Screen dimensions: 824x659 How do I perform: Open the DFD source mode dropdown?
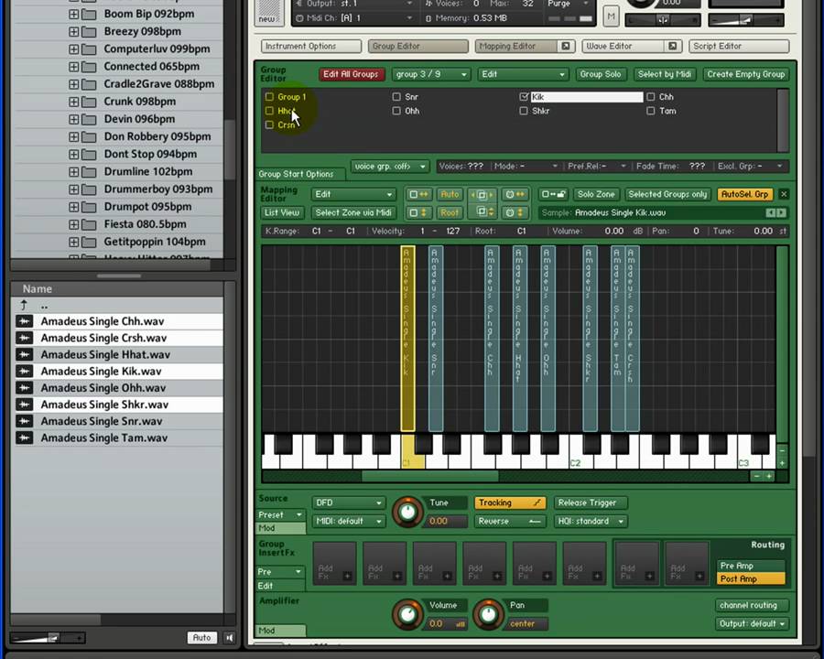(x=349, y=502)
